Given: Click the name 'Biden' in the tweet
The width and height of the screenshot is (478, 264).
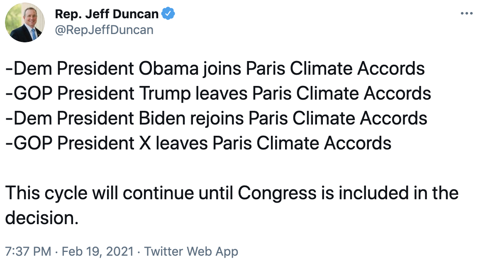Looking at the screenshot, I should 161,118.
